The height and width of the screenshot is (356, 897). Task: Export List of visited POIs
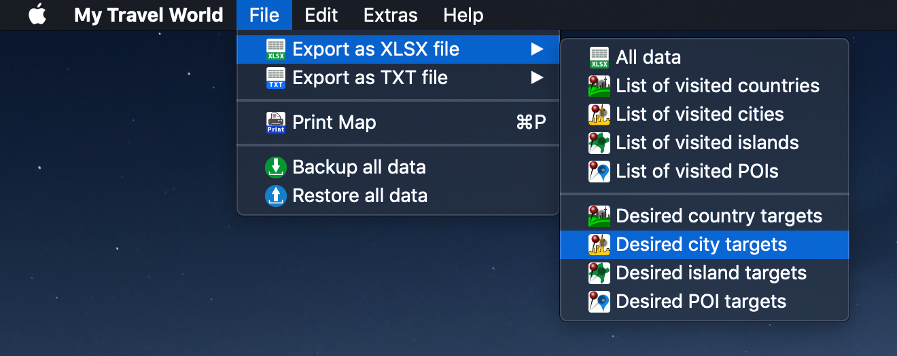(x=705, y=172)
